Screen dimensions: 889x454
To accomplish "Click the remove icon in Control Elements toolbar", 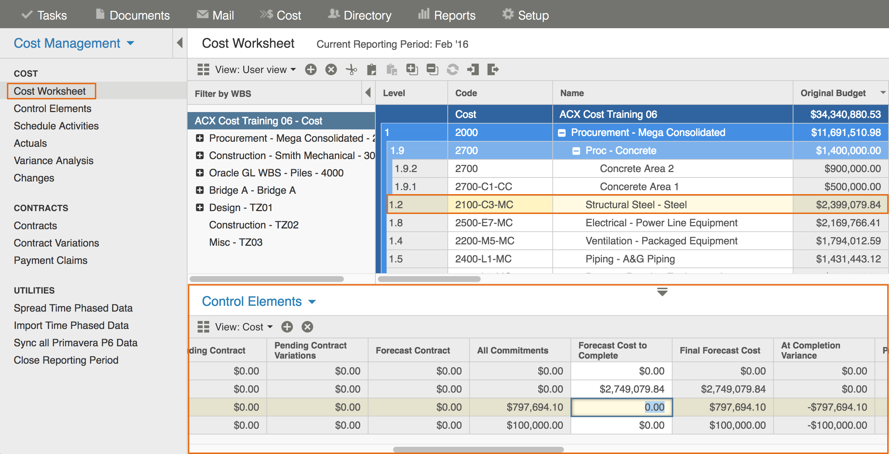I will 307,327.
